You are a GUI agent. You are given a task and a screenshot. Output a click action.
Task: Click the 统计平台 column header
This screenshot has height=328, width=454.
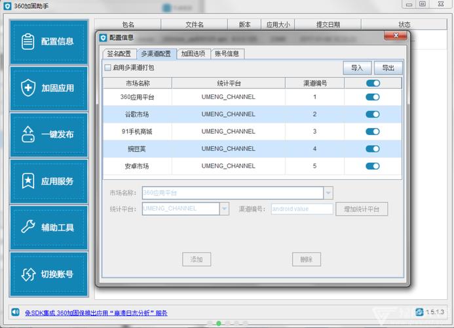(229, 83)
